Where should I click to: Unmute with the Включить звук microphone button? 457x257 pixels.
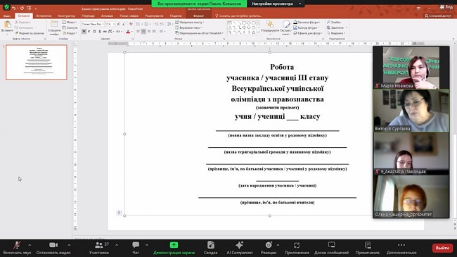(17, 248)
